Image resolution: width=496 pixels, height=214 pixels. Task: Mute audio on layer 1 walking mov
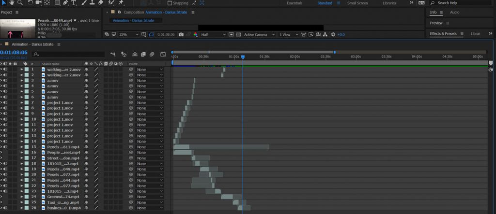(x=5, y=70)
